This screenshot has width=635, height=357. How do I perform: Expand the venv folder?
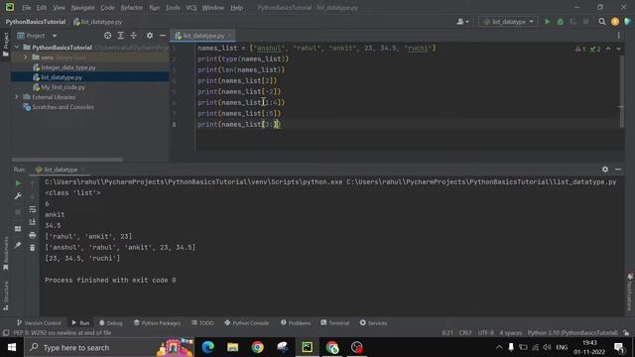click(26, 58)
